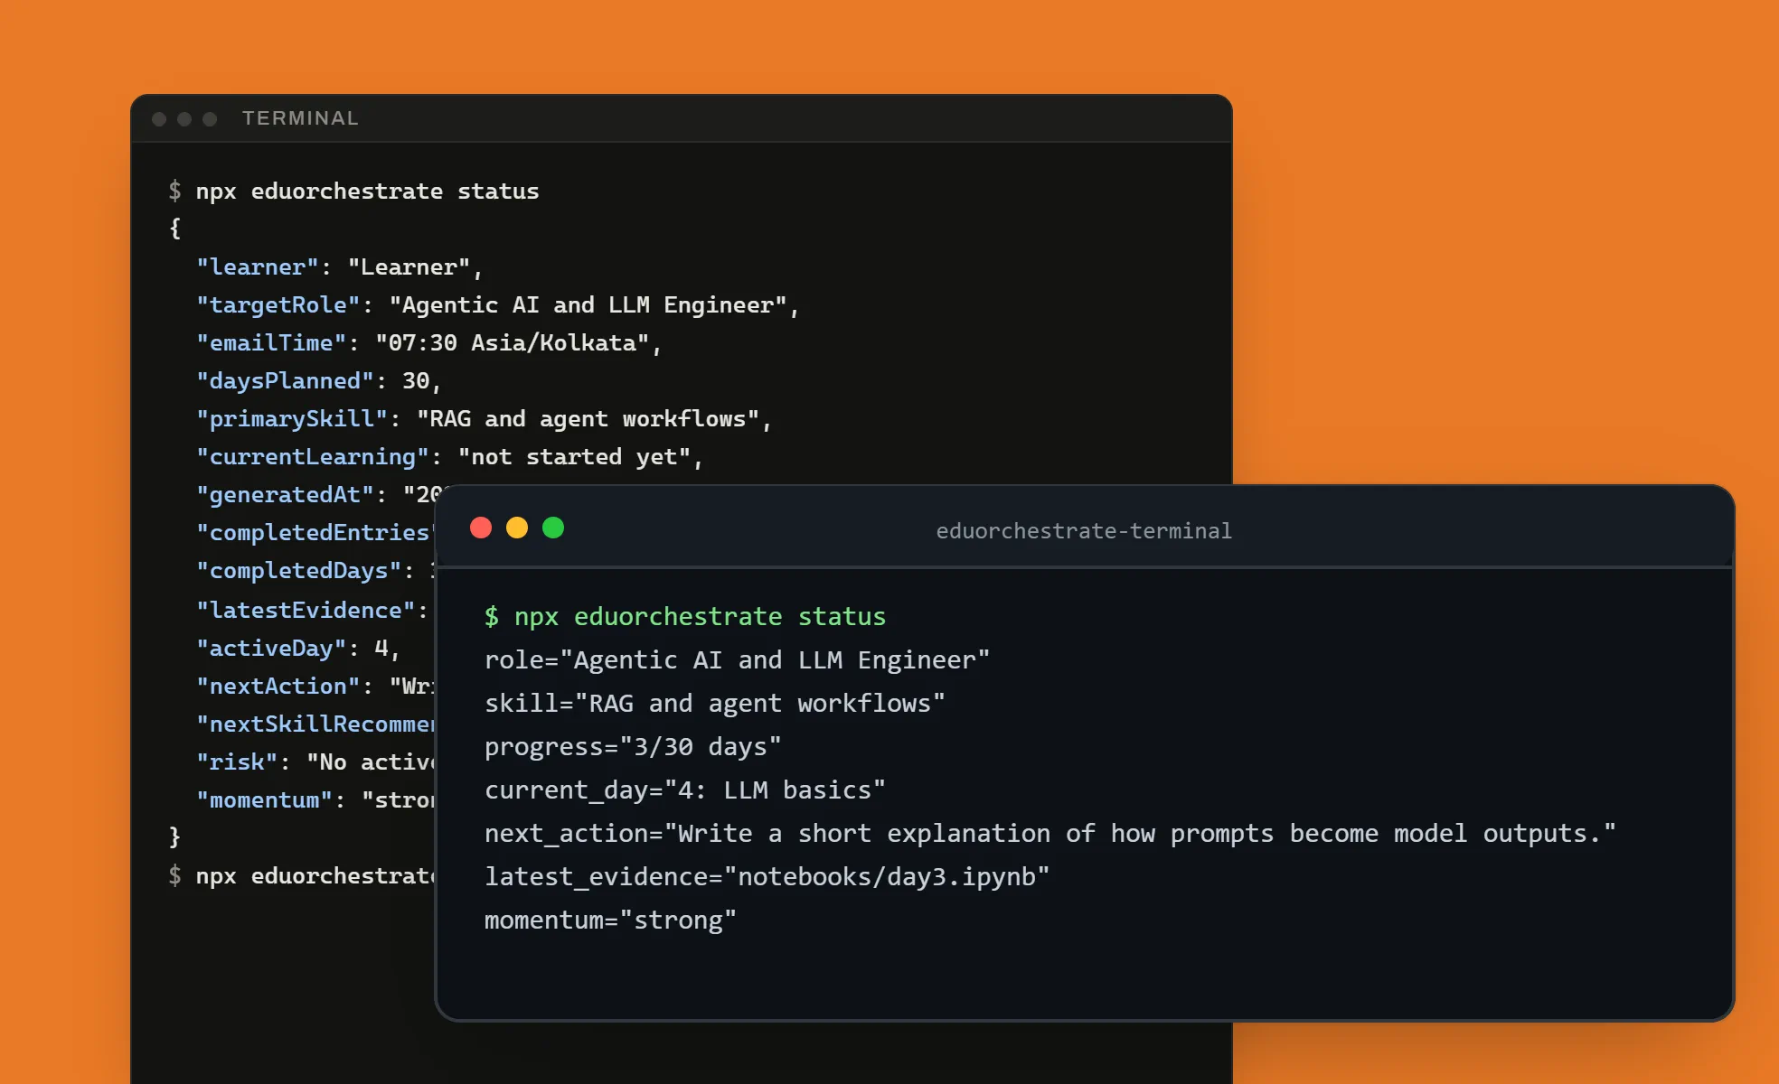Screen dimensions: 1779x1084
Task: Click the "completedEntries" key
Action: [315, 533]
